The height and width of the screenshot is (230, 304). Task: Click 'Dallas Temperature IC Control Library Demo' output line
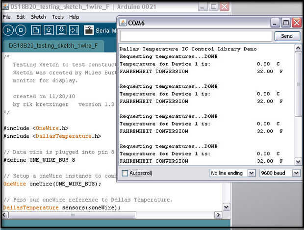pos(188,49)
